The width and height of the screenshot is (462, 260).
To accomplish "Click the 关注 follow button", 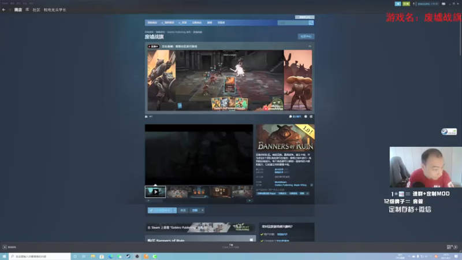I will point(183,210).
